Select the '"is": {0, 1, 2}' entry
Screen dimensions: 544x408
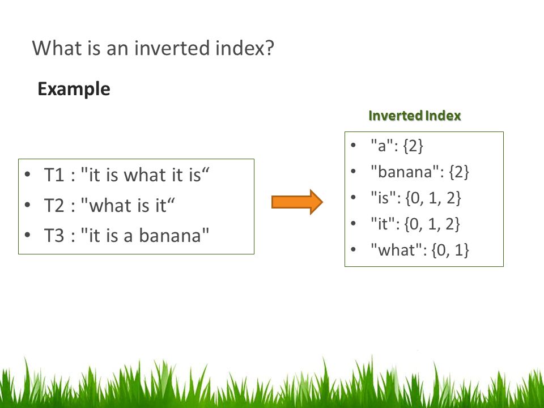pos(416,198)
